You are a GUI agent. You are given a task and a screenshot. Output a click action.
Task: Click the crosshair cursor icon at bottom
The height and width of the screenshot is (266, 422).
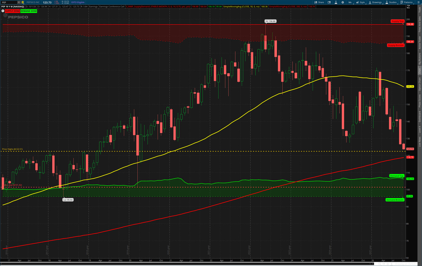tap(388, 264)
